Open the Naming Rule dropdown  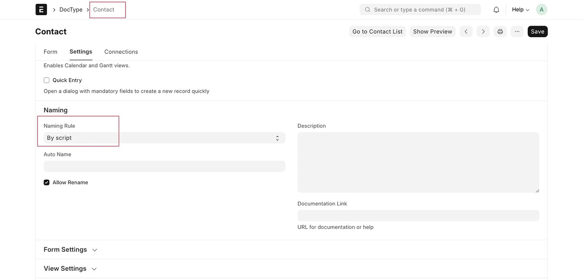tap(165, 137)
